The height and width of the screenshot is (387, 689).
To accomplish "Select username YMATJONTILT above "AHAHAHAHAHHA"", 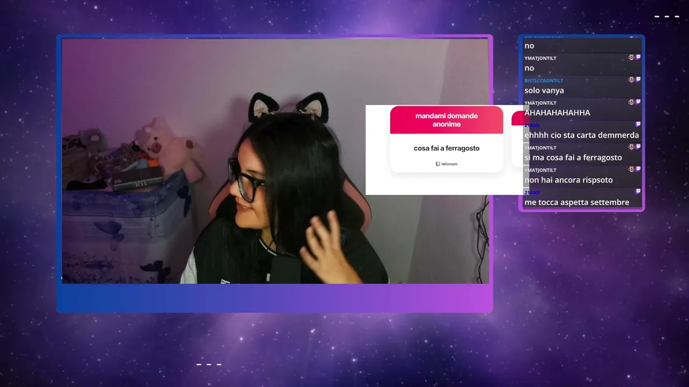I will tap(540, 103).
